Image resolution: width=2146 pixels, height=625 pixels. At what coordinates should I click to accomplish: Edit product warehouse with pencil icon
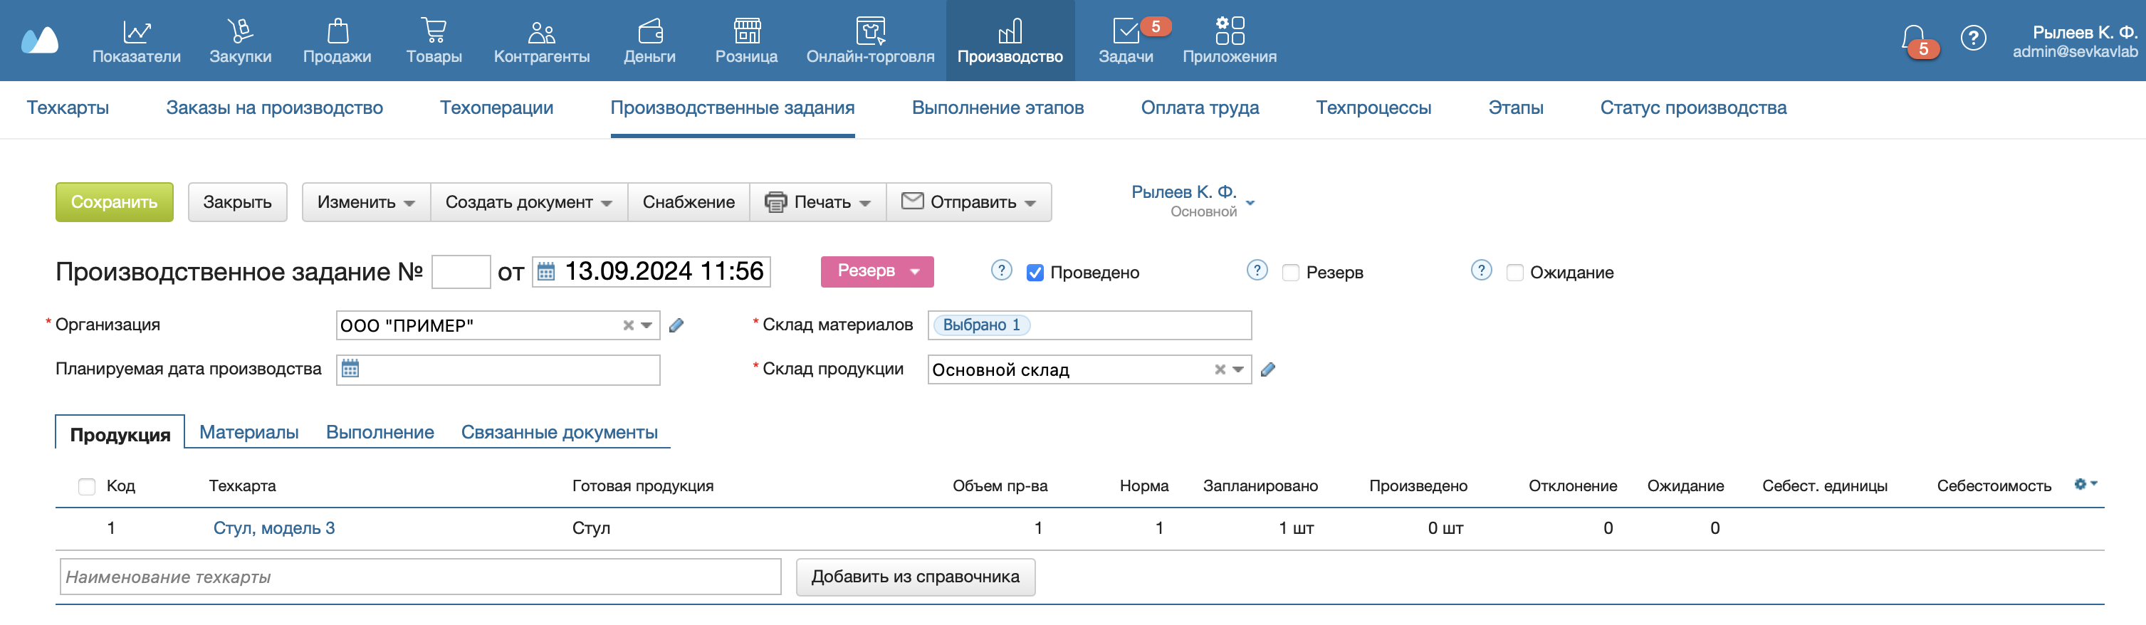point(1268,370)
